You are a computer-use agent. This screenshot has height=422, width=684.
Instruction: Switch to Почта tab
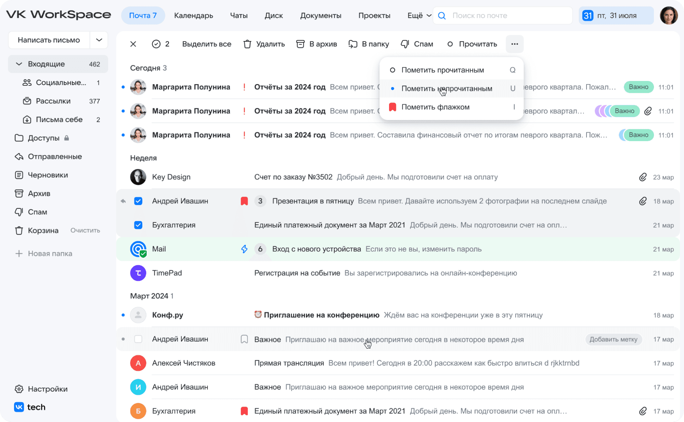pyautogui.click(x=143, y=16)
